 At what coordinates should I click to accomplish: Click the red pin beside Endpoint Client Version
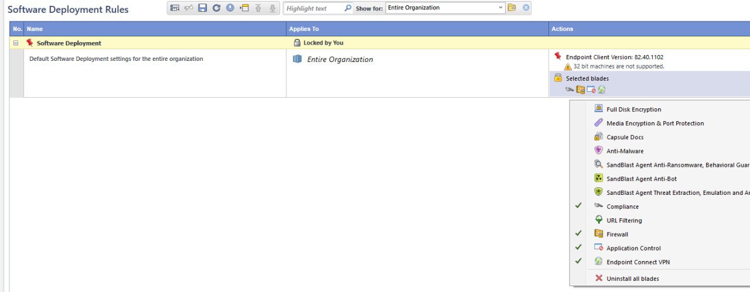pyautogui.click(x=558, y=56)
